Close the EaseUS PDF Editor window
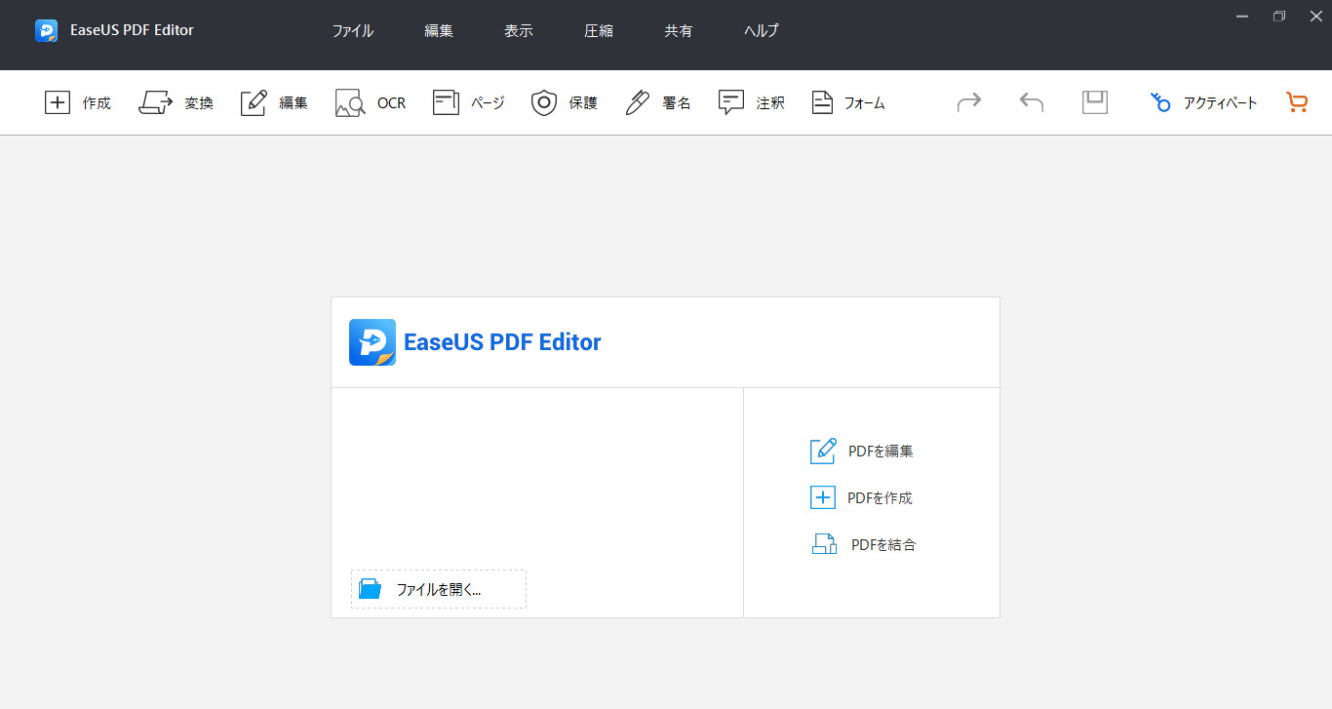The width and height of the screenshot is (1332, 709). tap(1315, 16)
